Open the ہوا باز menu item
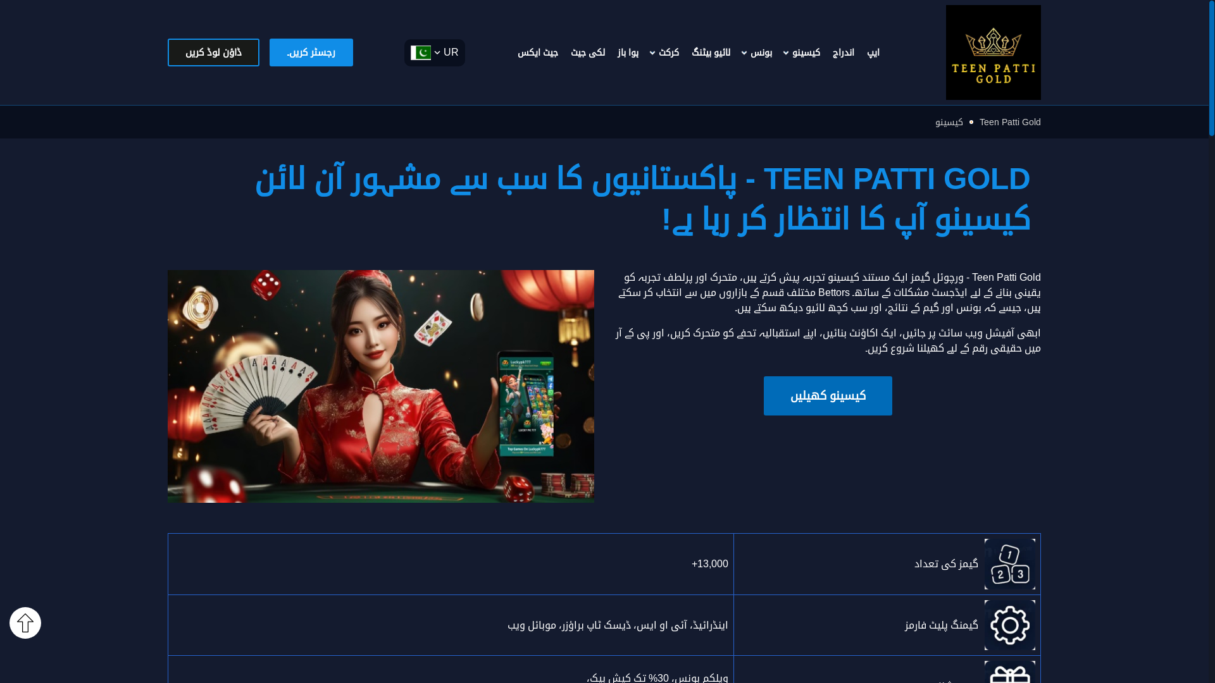Viewport: 1215px width, 683px height. pos(628,52)
